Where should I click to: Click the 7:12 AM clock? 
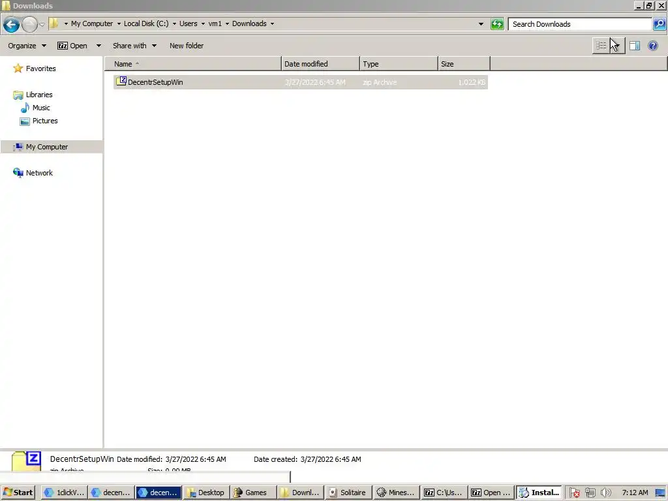tap(635, 493)
